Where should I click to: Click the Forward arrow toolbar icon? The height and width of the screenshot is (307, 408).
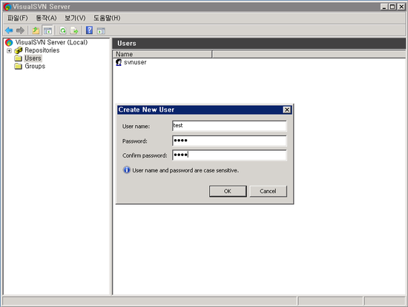click(20, 30)
